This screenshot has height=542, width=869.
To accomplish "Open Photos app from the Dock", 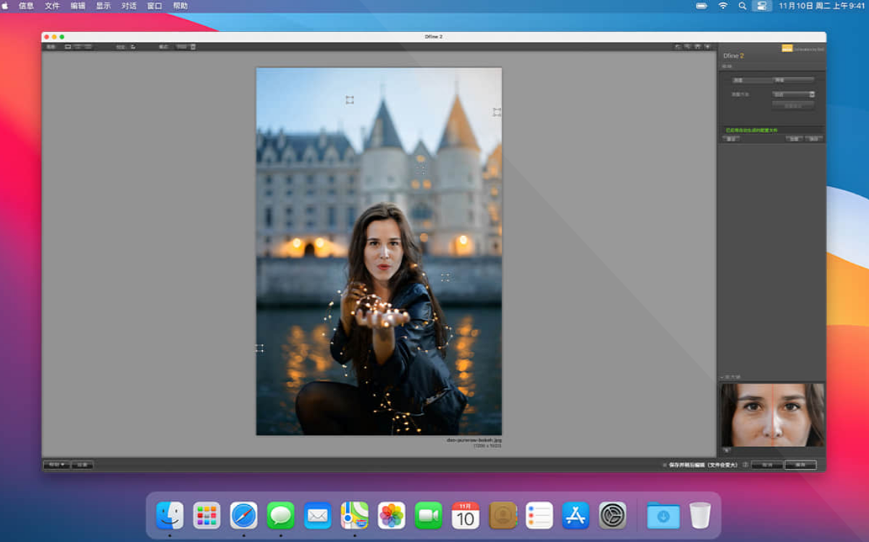I will click(392, 515).
